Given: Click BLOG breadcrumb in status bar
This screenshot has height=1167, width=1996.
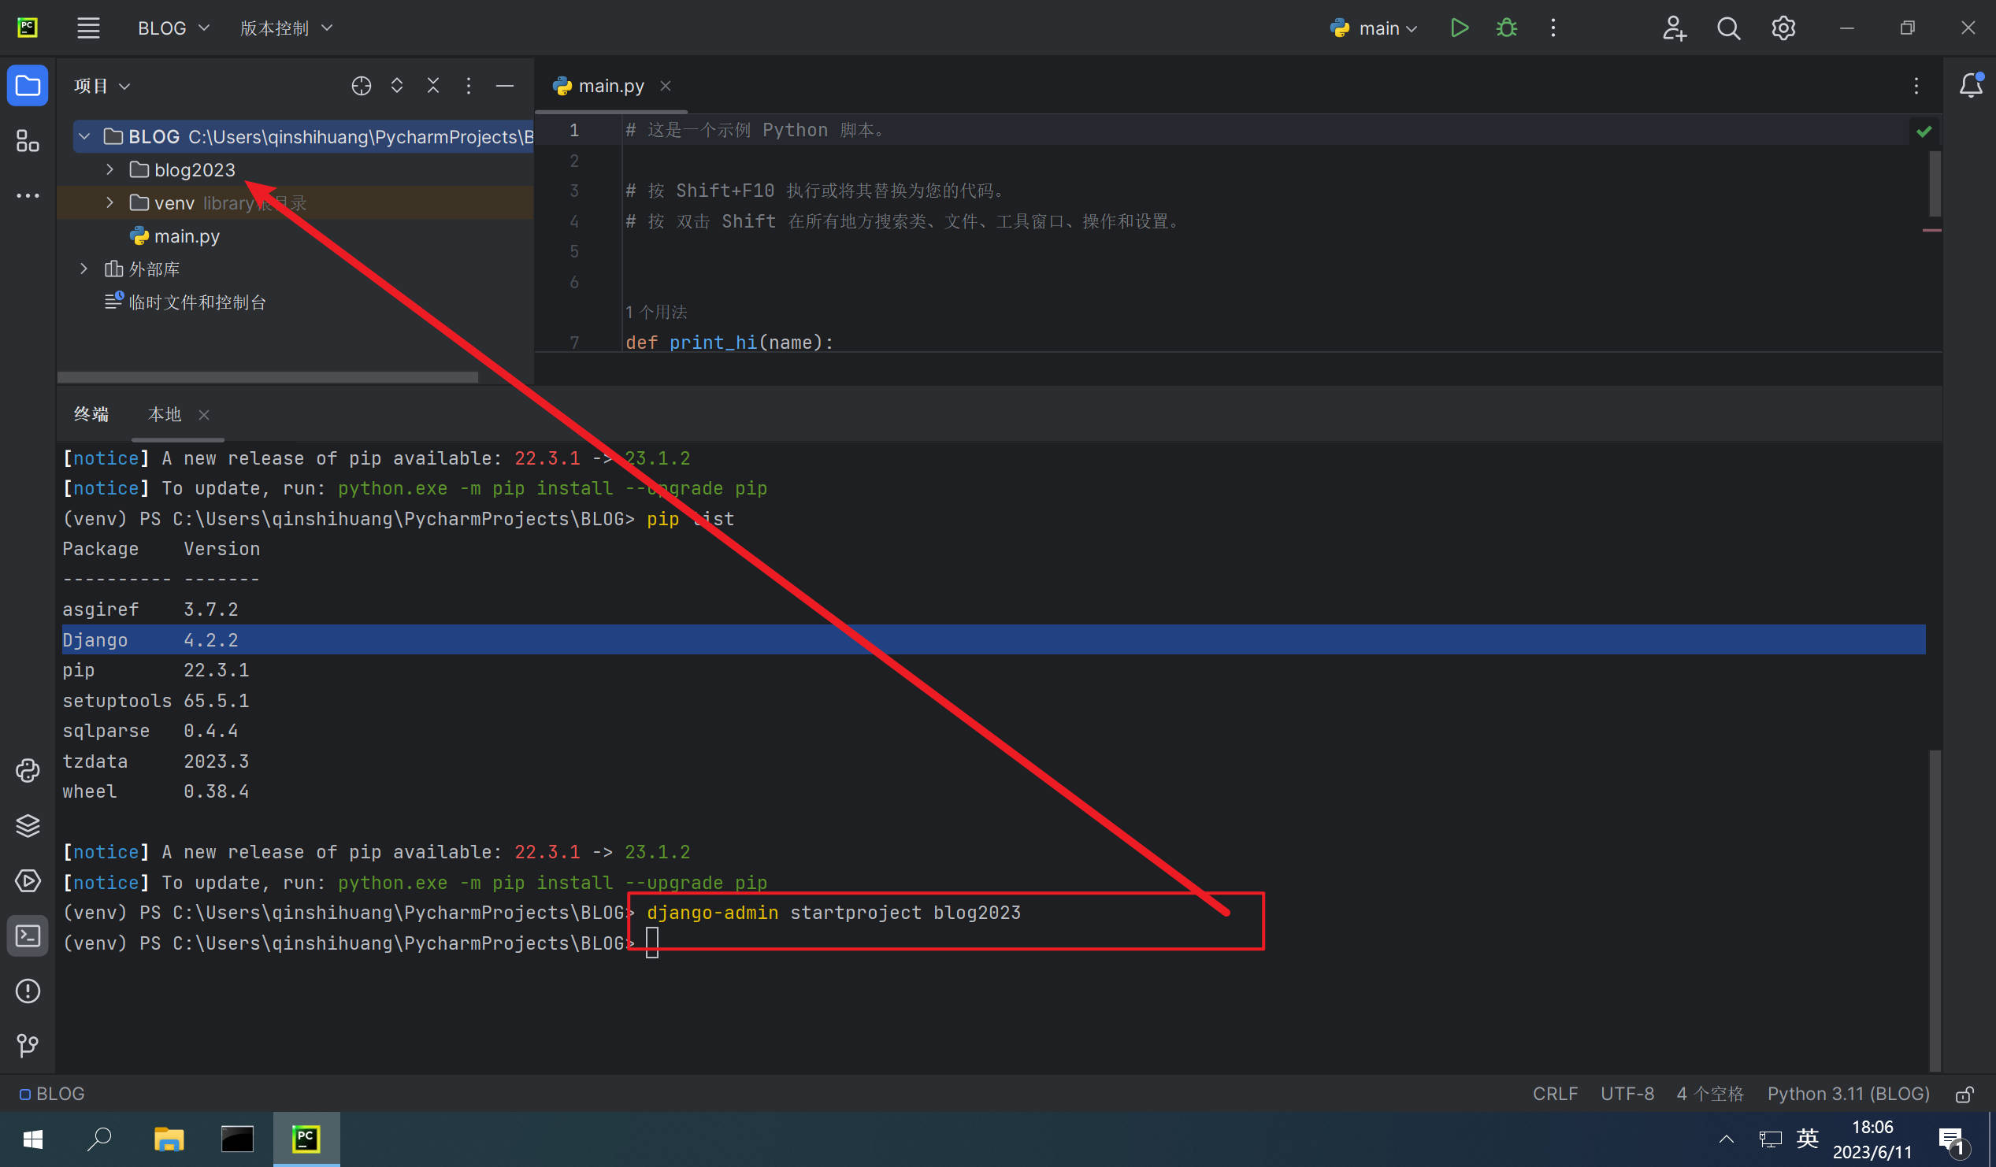Looking at the screenshot, I should [x=52, y=1095].
